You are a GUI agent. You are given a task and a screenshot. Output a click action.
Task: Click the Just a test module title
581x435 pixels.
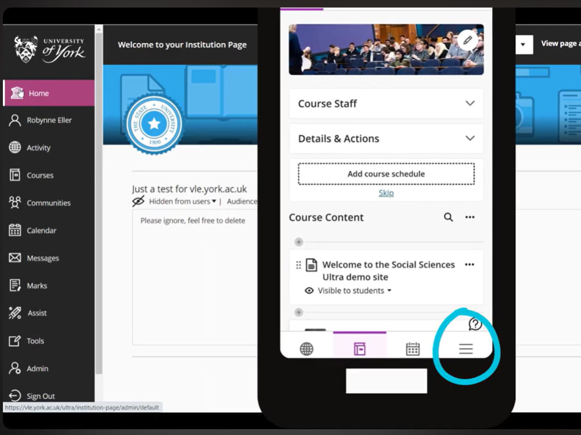(189, 189)
